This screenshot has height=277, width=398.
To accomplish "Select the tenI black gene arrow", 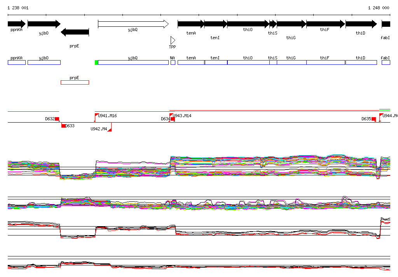I will [215, 24].
